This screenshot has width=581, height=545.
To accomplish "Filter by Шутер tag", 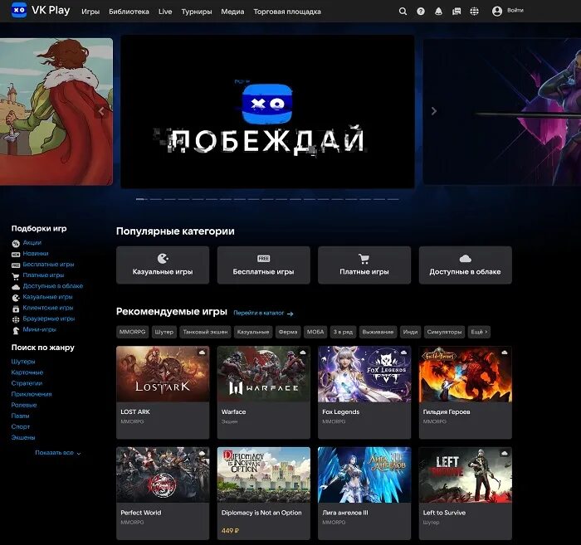I will tap(164, 332).
